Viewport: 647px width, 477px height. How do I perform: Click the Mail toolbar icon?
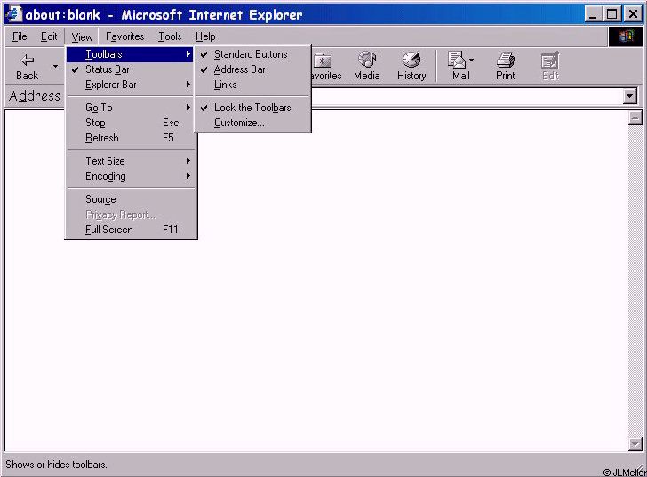tap(457, 61)
